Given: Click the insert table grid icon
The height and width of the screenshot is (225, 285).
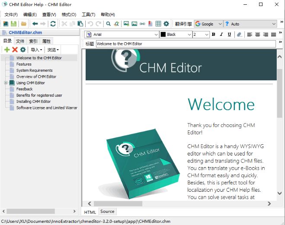Looking at the screenshot, I should [x=158, y=24].
